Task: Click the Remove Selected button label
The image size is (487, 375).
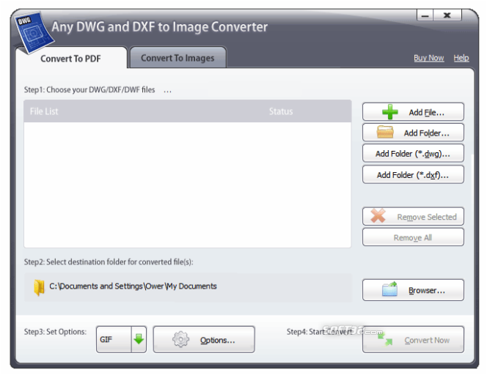Action: [427, 217]
